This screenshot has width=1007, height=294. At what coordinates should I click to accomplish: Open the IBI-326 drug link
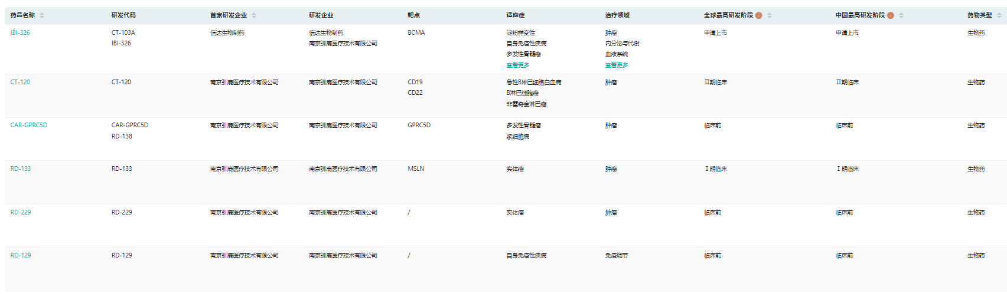[x=20, y=33]
